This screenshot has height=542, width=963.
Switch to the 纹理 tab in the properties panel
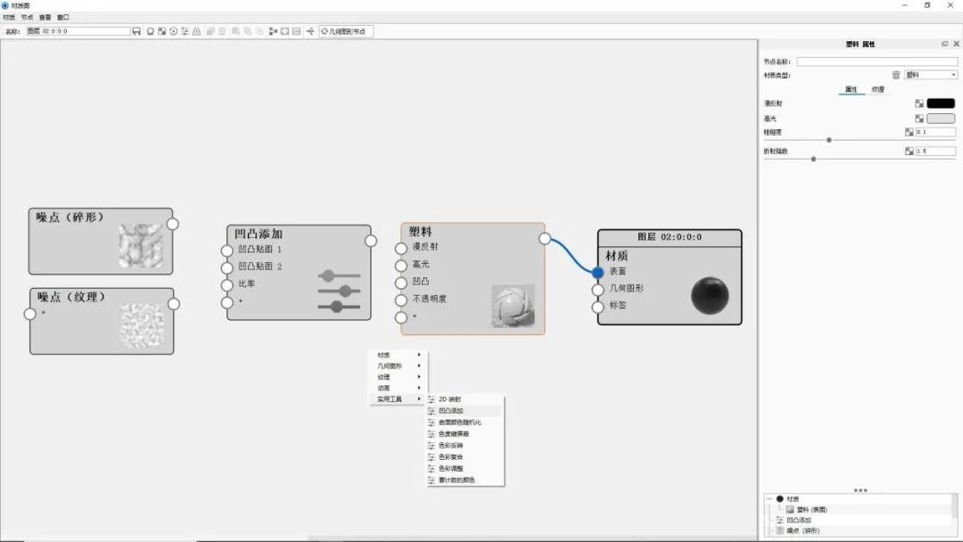pos(879,89)
